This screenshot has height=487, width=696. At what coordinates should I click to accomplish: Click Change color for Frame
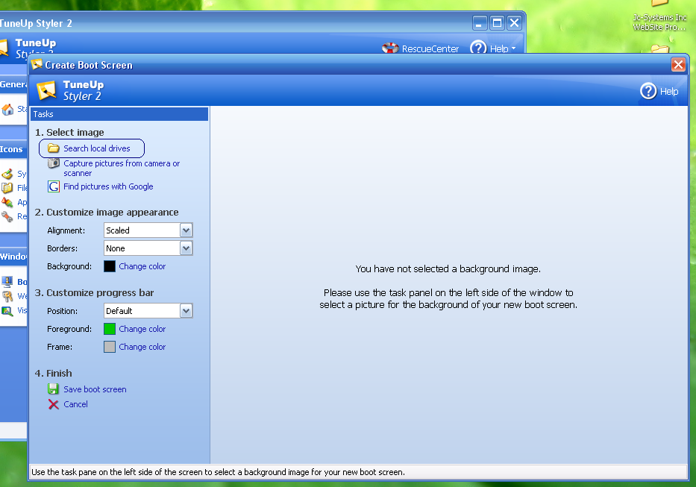pyautogui.click(x=142, y=347)
